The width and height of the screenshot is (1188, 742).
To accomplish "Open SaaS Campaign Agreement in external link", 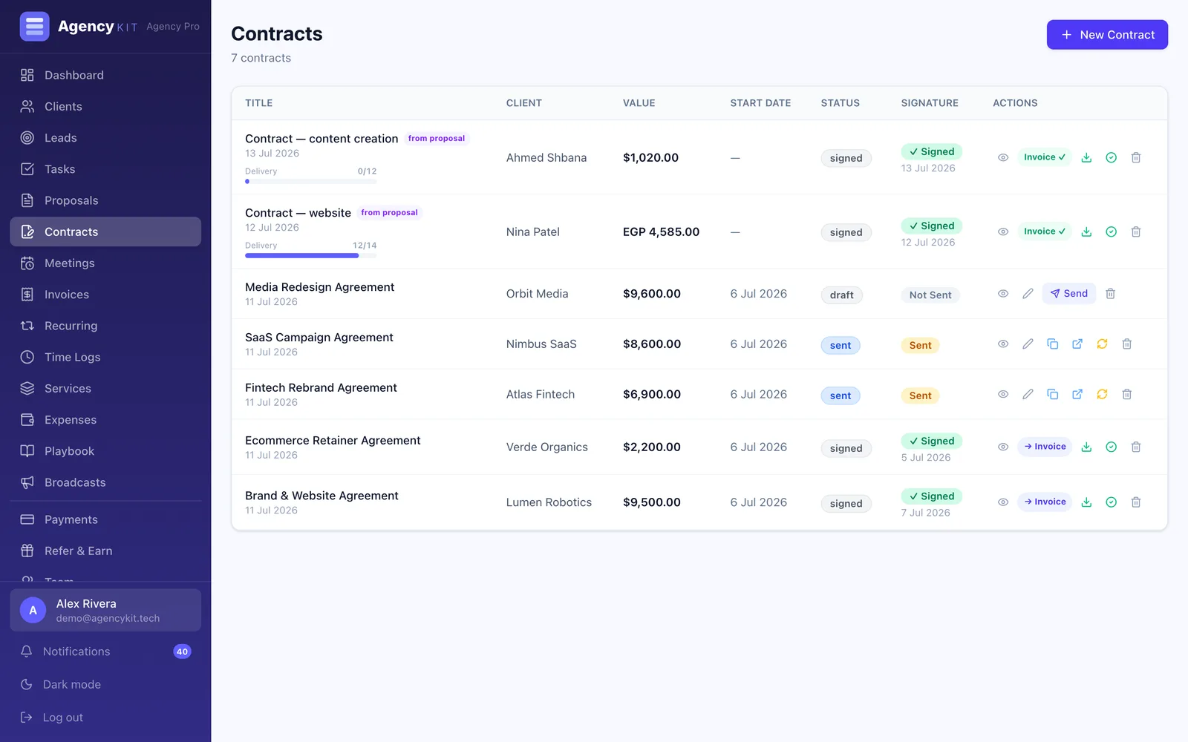I will pyautogui.click(x=1077, y=344).
